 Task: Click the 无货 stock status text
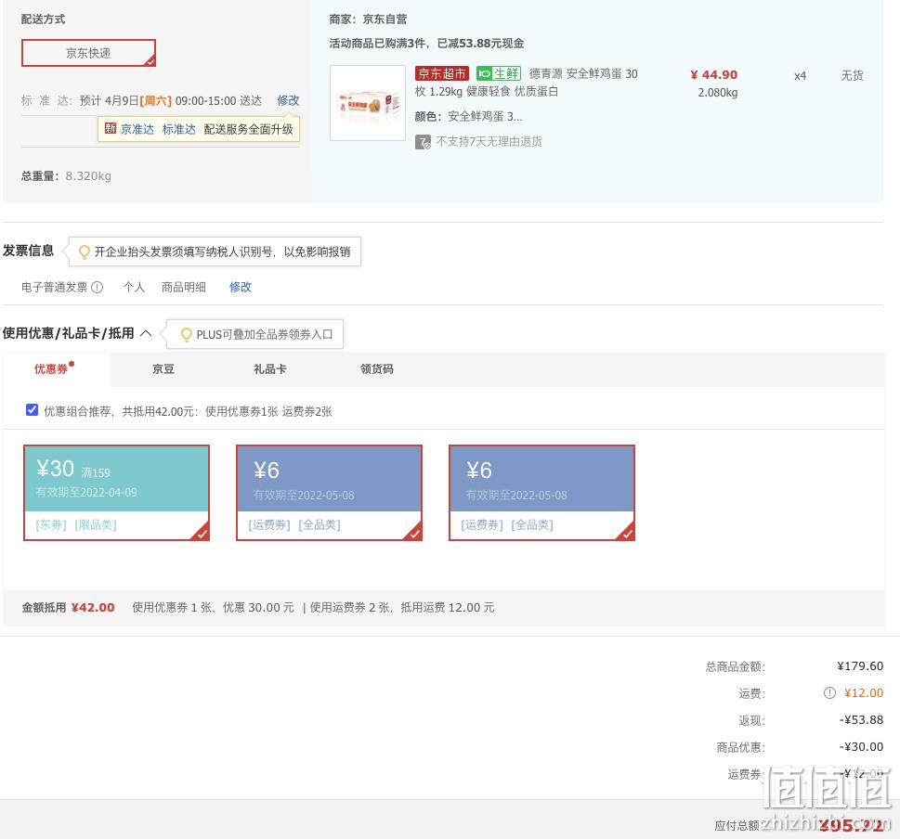click(852, 75)
